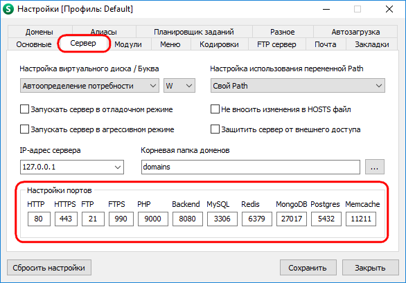Browse for domains root folder with ellipsis button
The width and height of the screenshot is (406, 283).
(x=375, y=167)
